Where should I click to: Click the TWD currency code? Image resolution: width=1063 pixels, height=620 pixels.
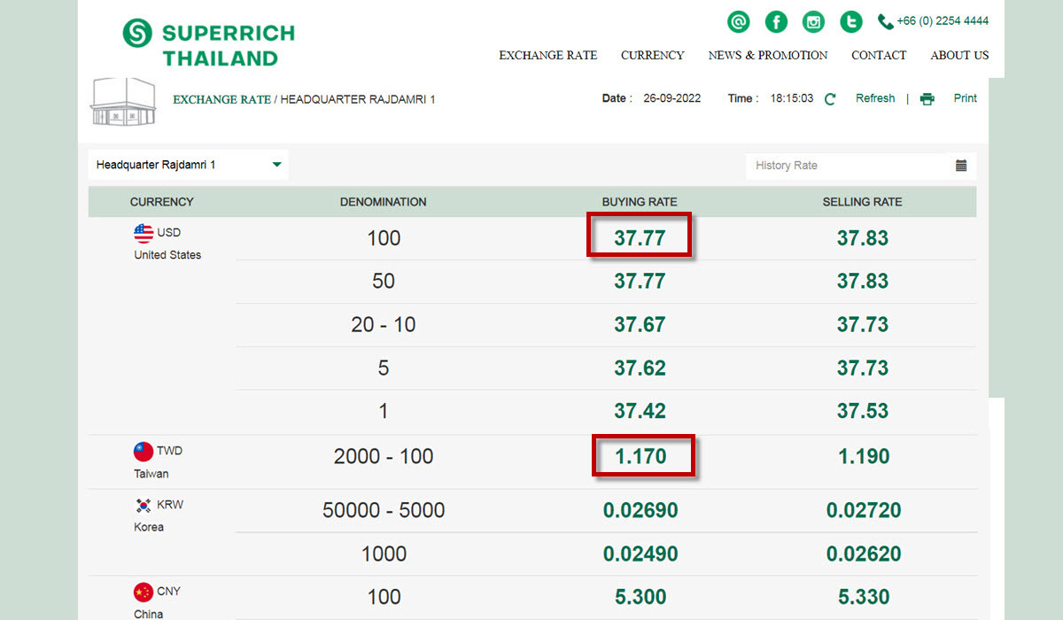tap(170, 452)
